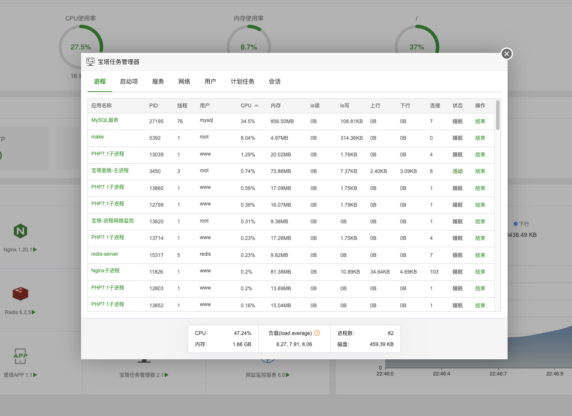The height and width of the screenshot is (416, 572).
Task: Click the 下行 legend dot in chart
Action: tap(516, 224)
